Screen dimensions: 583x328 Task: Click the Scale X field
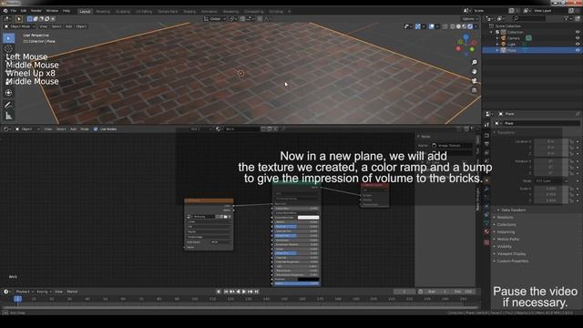click(551, 189)
